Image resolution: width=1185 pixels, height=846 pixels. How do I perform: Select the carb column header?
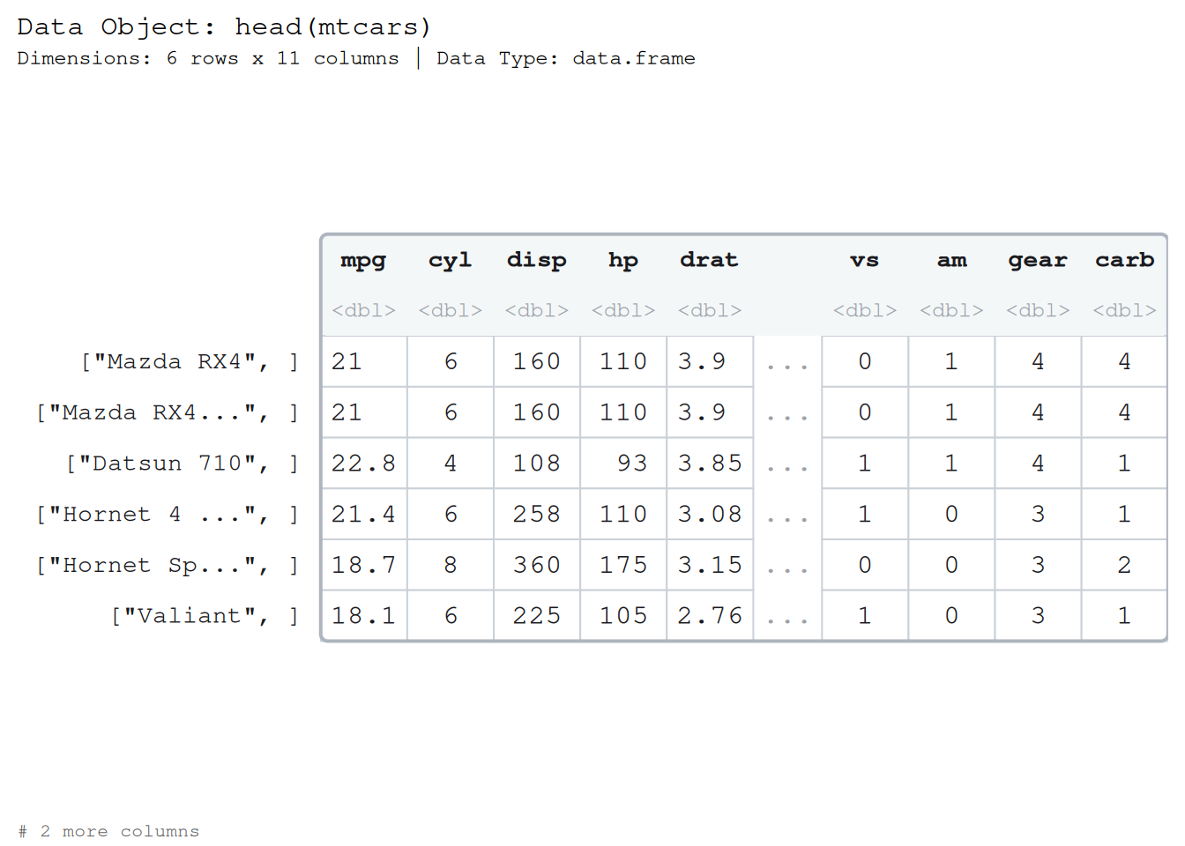[x=1124, y=260]
